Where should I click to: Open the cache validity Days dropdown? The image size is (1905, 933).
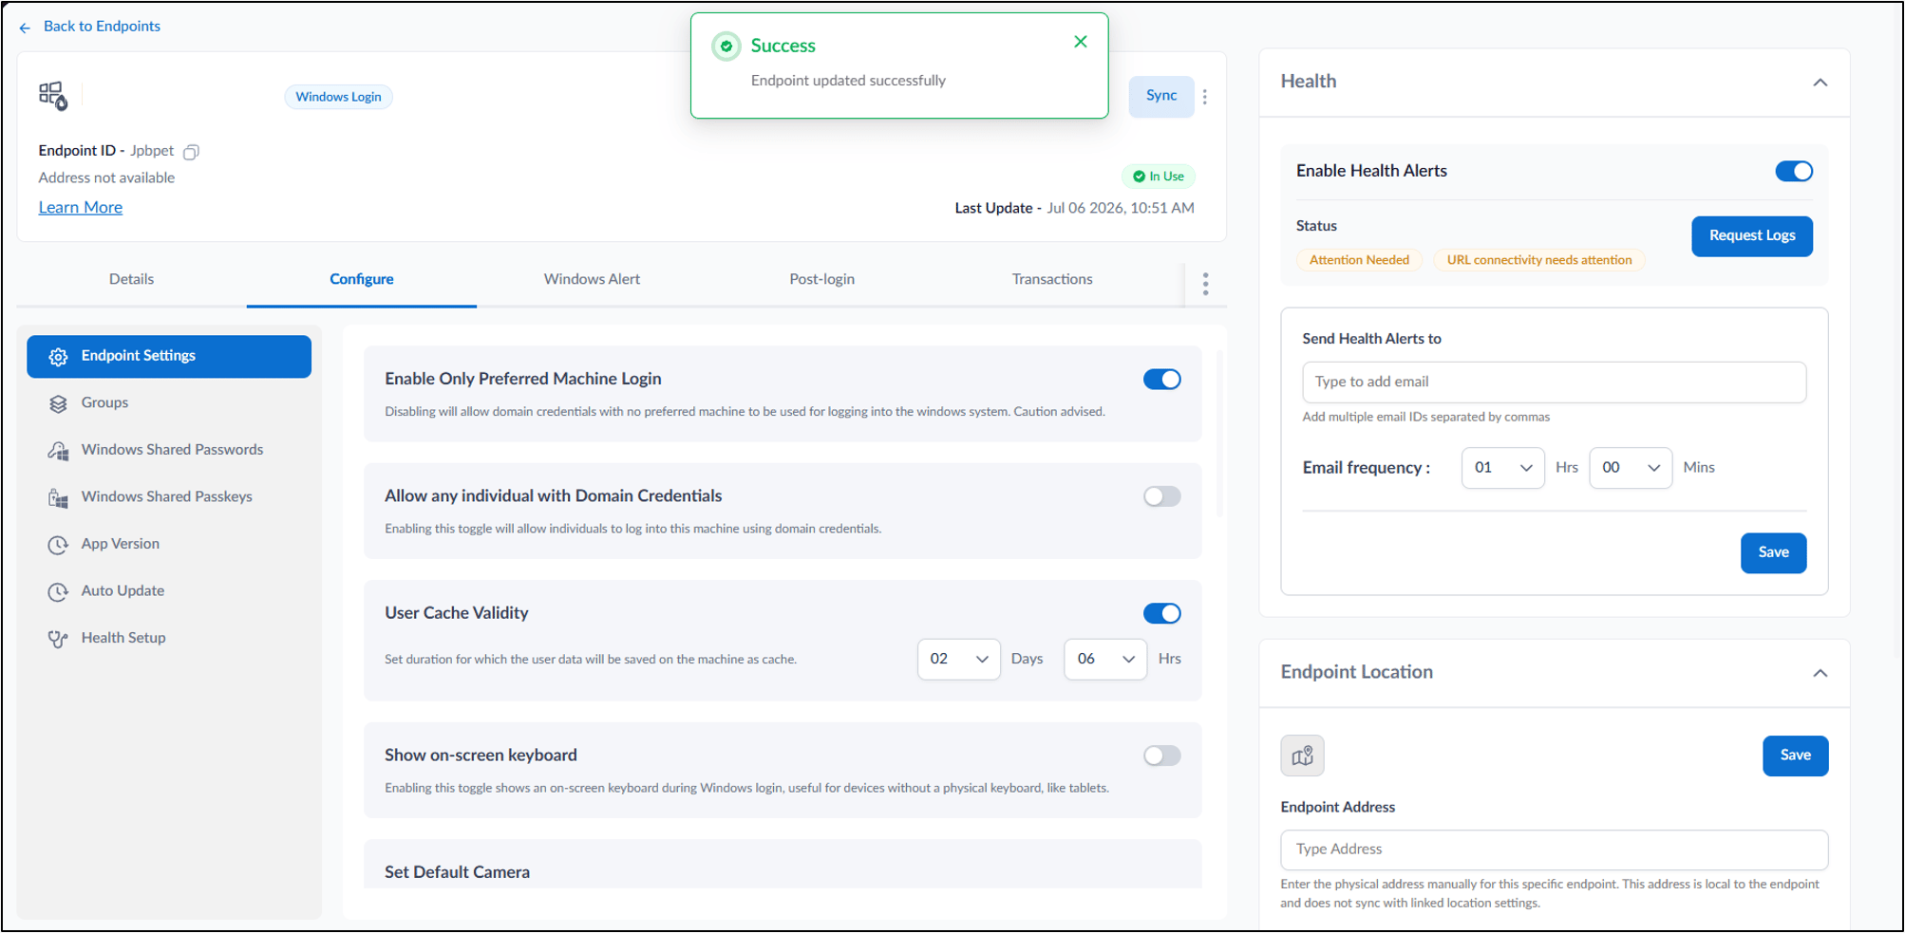[x=958, y=659]
